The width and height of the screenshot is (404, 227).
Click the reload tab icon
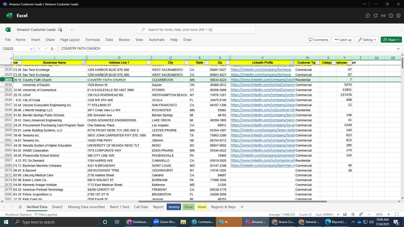pos(376,16)
